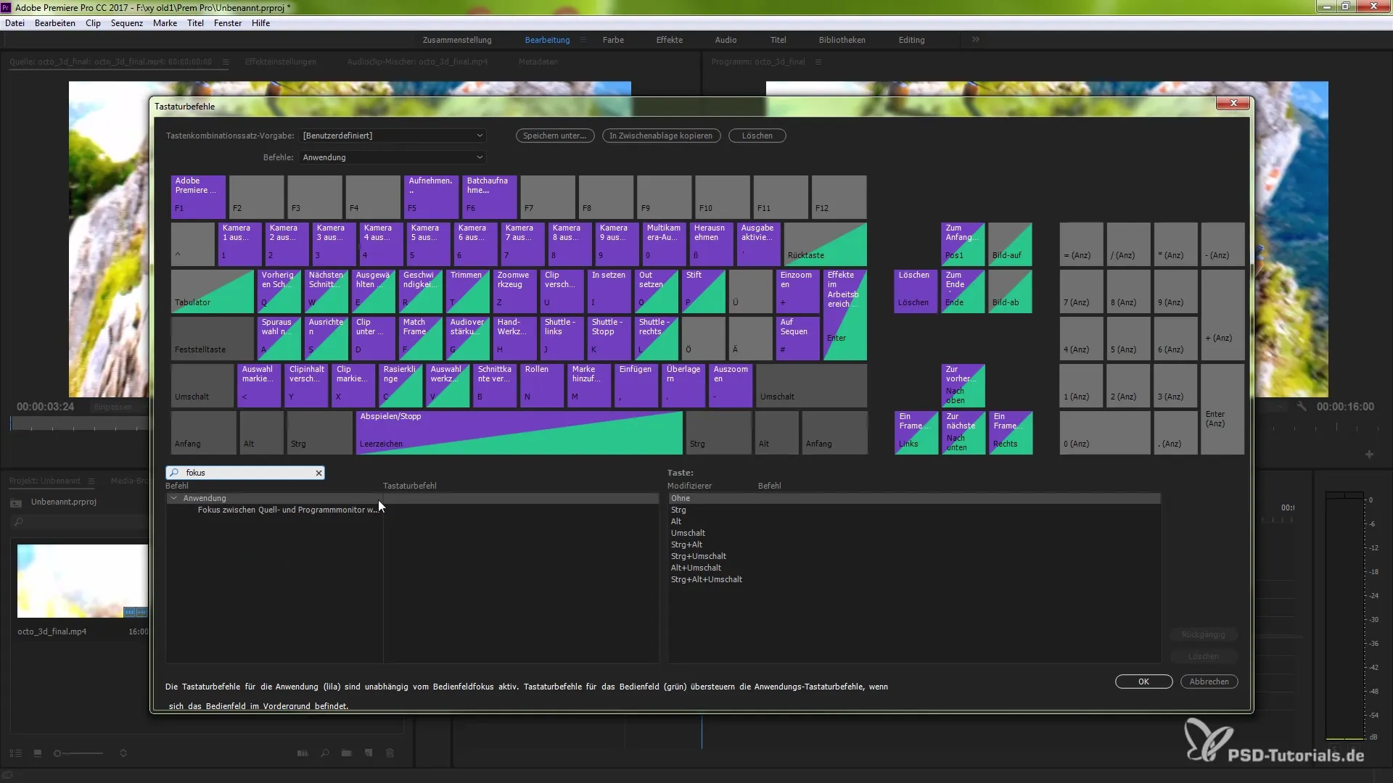Click the Zoomwerkzeug Z key
The height and width of the screenshot is (783, 1393).
tap(515, 291)
